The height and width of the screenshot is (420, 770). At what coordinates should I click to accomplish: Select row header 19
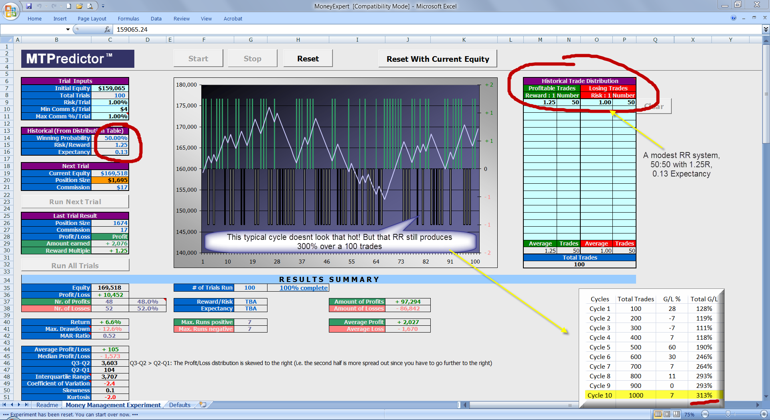(x=7, y=173)
